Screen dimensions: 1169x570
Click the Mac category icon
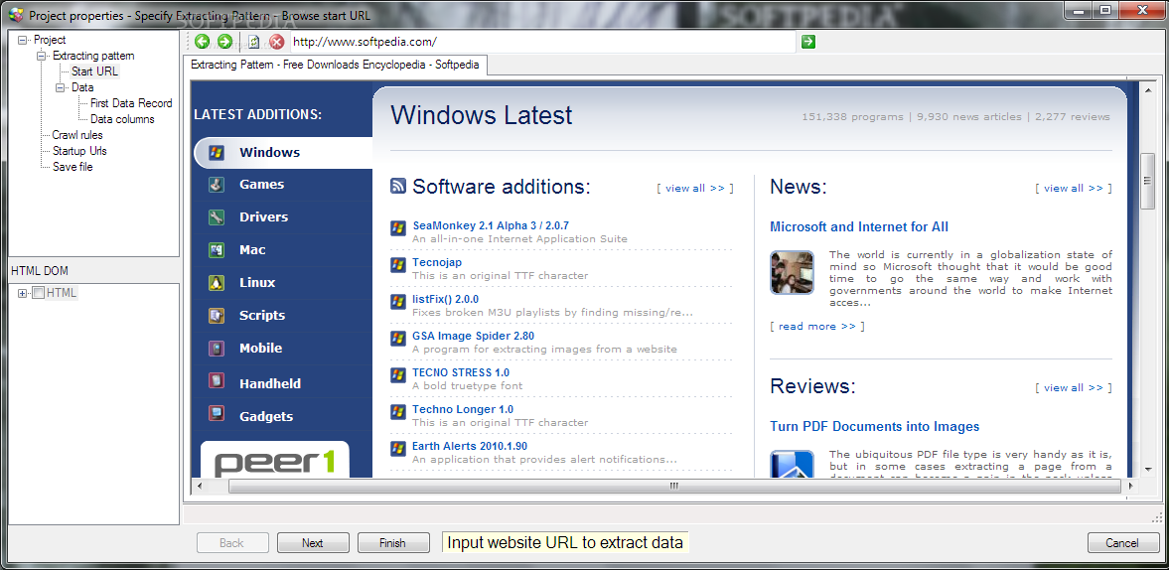tap(217, 249)
